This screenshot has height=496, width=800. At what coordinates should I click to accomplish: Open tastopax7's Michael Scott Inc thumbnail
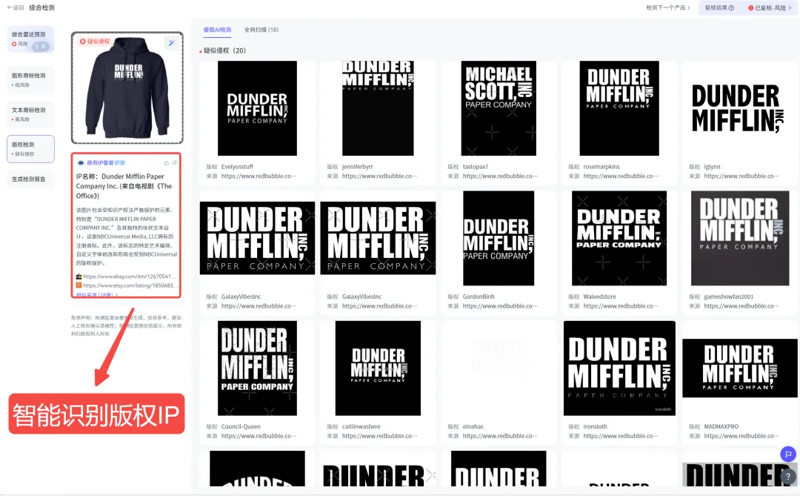(499, 108)
